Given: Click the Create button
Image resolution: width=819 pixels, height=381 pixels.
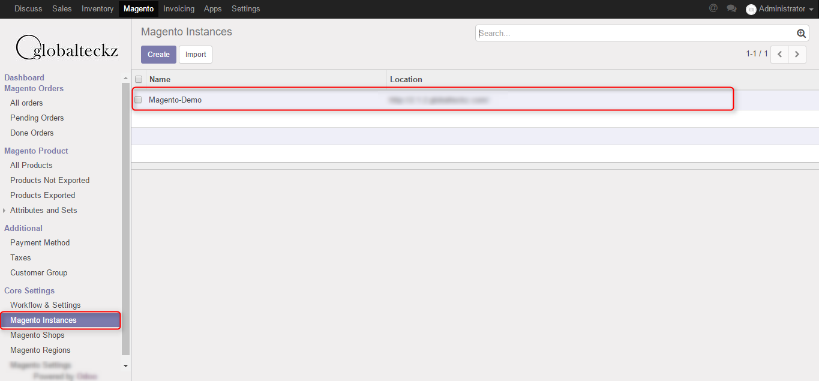Looking at the screenshot, I should 158,55.
